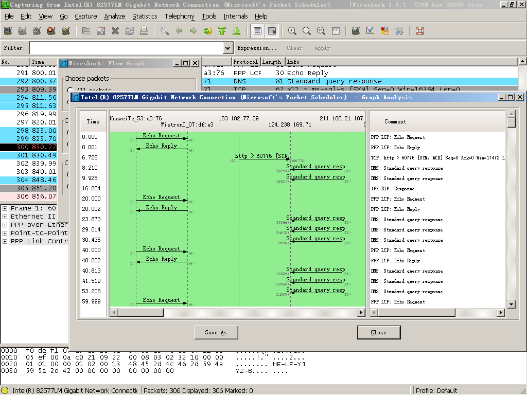Open the Statistics menu
Image resolution: width=527 pixels, height=395 pixels.
coord(145,16)
